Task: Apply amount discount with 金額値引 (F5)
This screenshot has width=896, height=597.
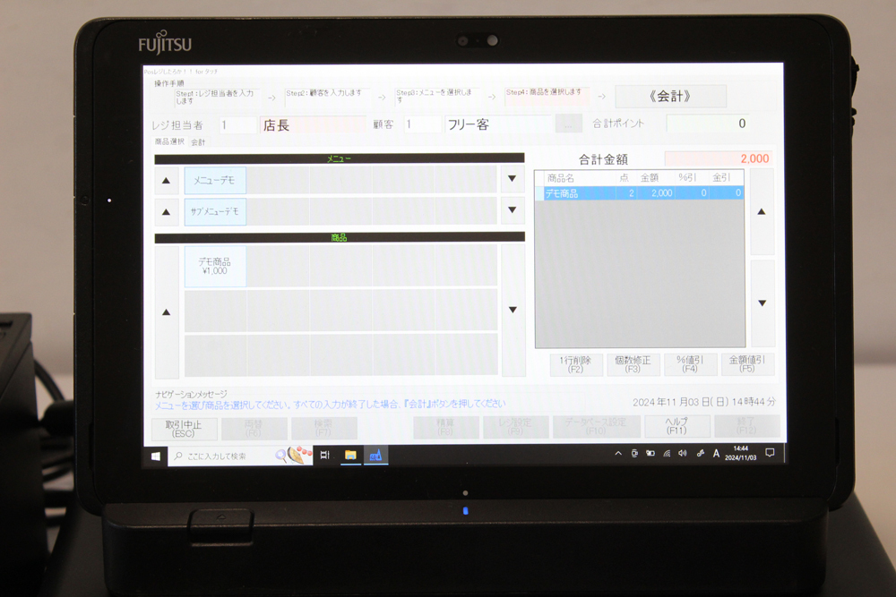Action: 747,364
